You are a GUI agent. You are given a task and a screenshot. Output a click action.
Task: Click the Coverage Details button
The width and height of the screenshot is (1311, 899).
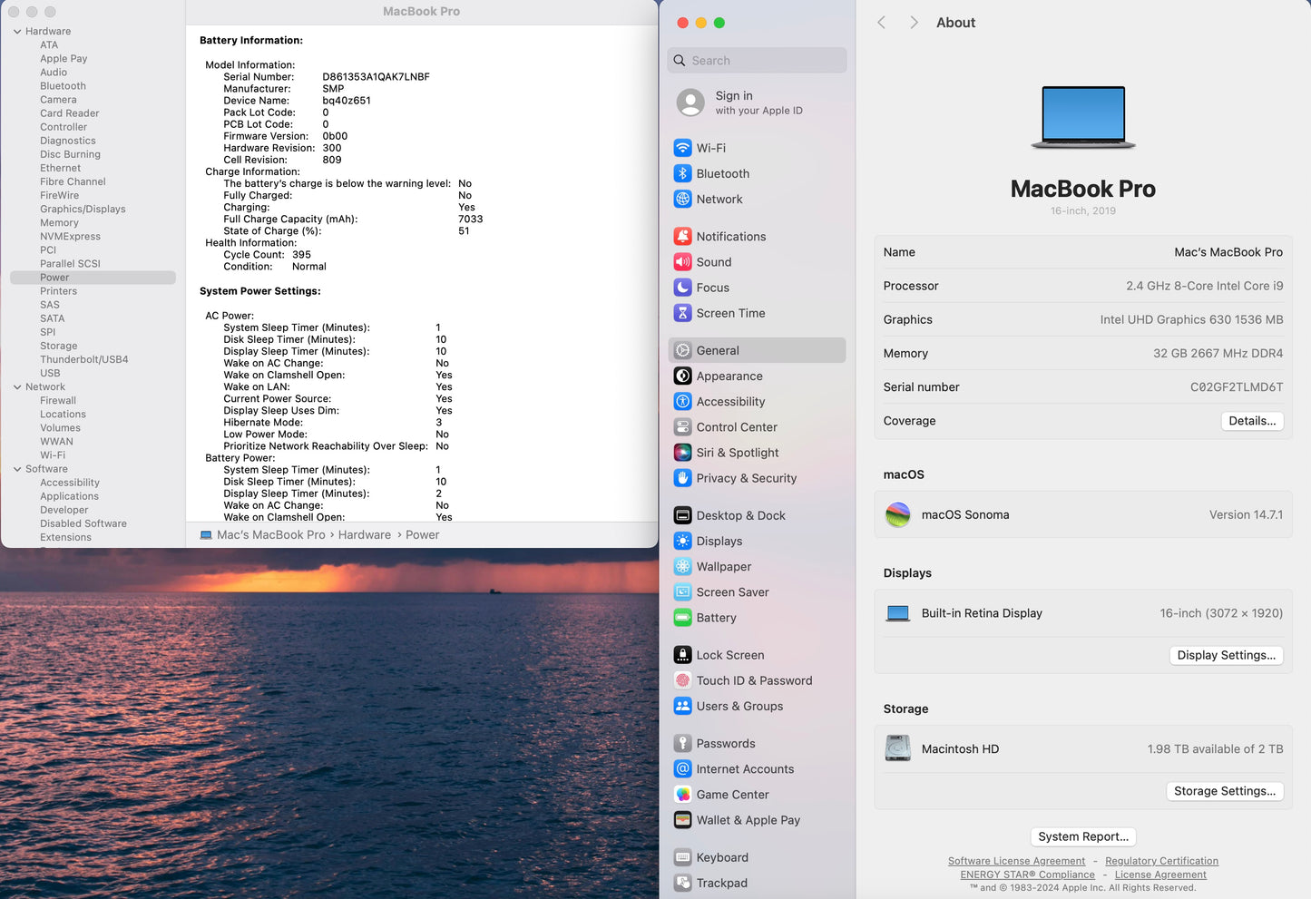tap(1252, 421)
